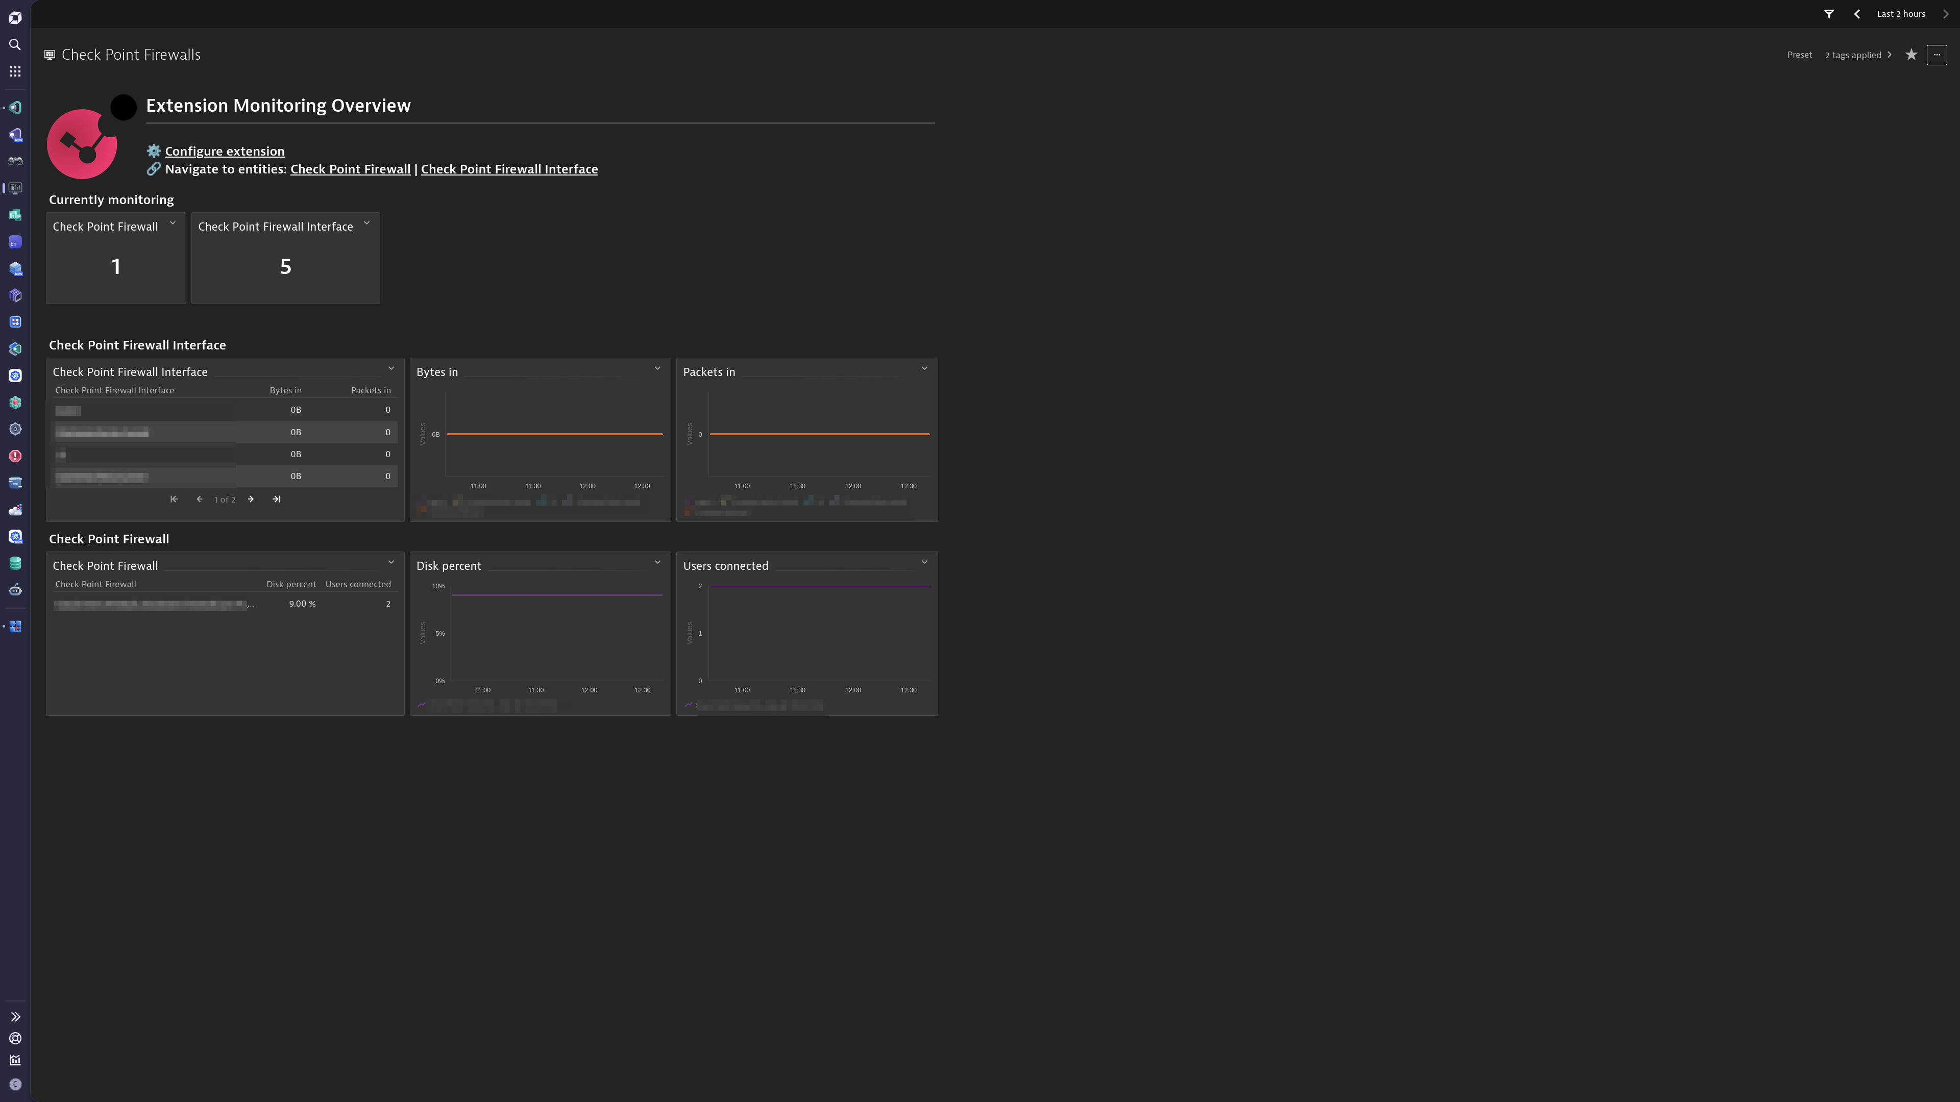The image size is (1960, 1102).
Task: Click the '1 of 2' page indicator
Action: [225, 499]
